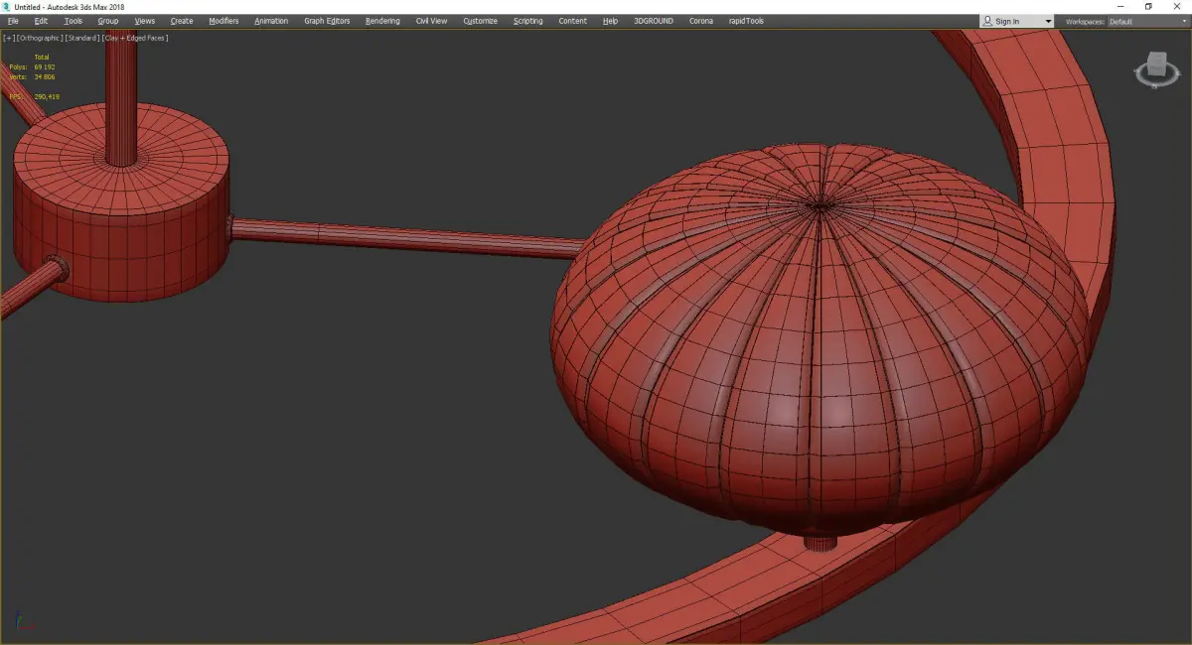Open the Help menu
The width and height of the screenshot is (1192, 645).
pyautogui.click(x=610, y=21)
